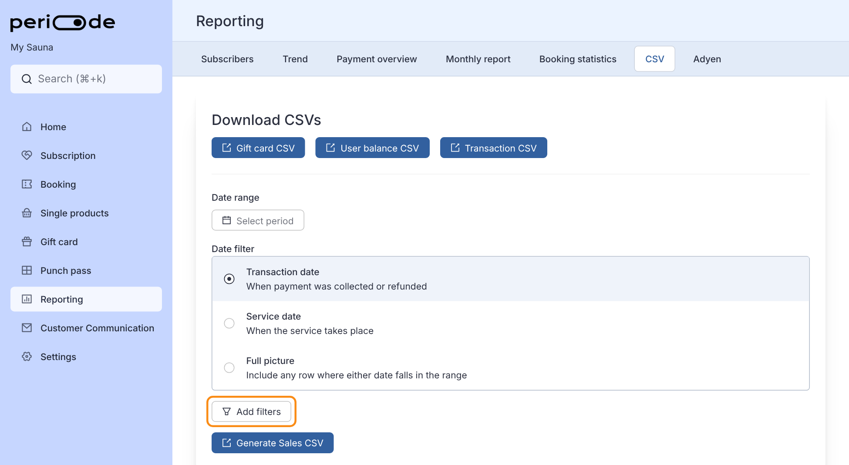This screenshot has width=849, height=465.
Task: Download the Gift card CSV
Action: (258, 148)
